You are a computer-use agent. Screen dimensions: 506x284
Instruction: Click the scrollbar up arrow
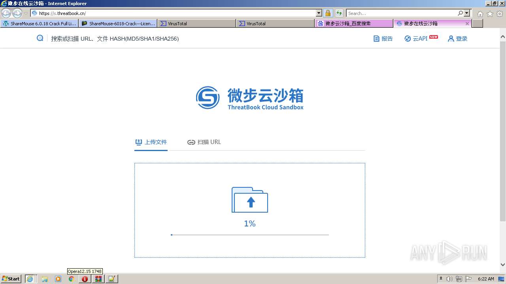tap(503, 37)
